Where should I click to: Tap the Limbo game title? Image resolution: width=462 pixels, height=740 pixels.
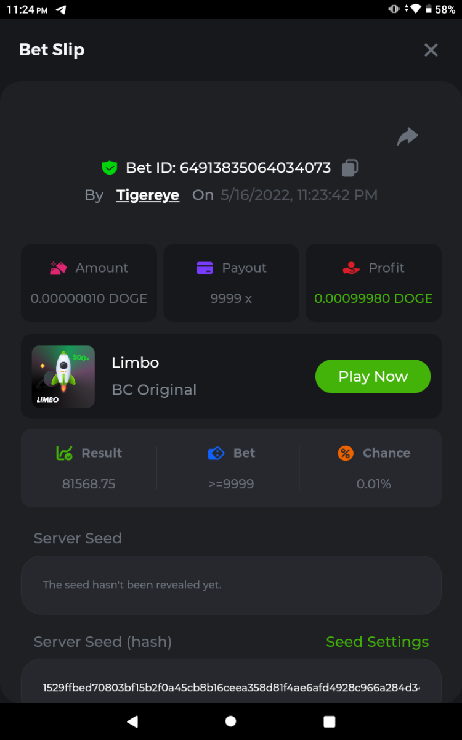[x=136, y=363]
